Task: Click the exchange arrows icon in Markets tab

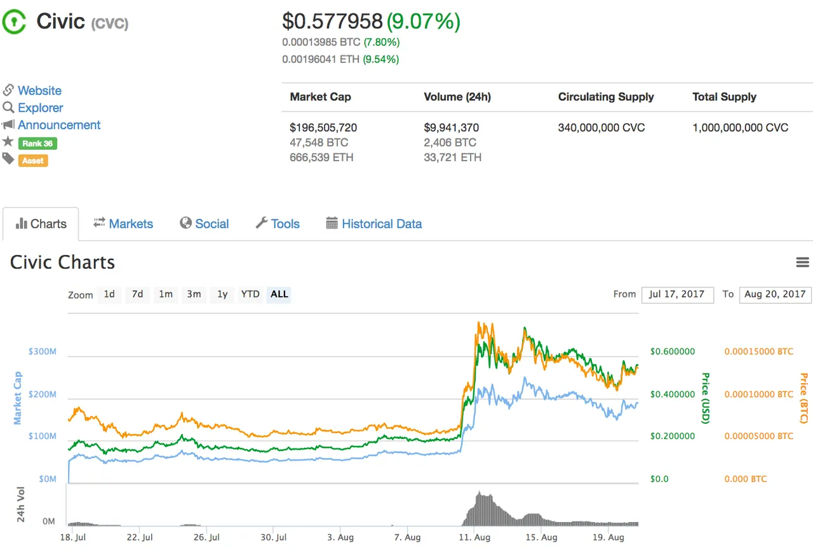Action: 99,223
